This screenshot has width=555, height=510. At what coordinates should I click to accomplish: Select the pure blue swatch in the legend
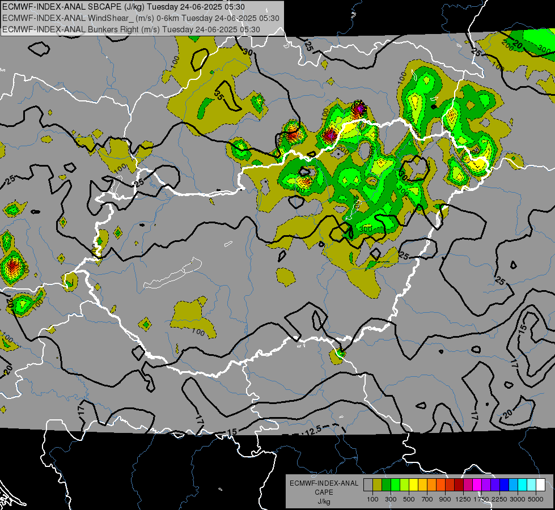tap(504, 484)
